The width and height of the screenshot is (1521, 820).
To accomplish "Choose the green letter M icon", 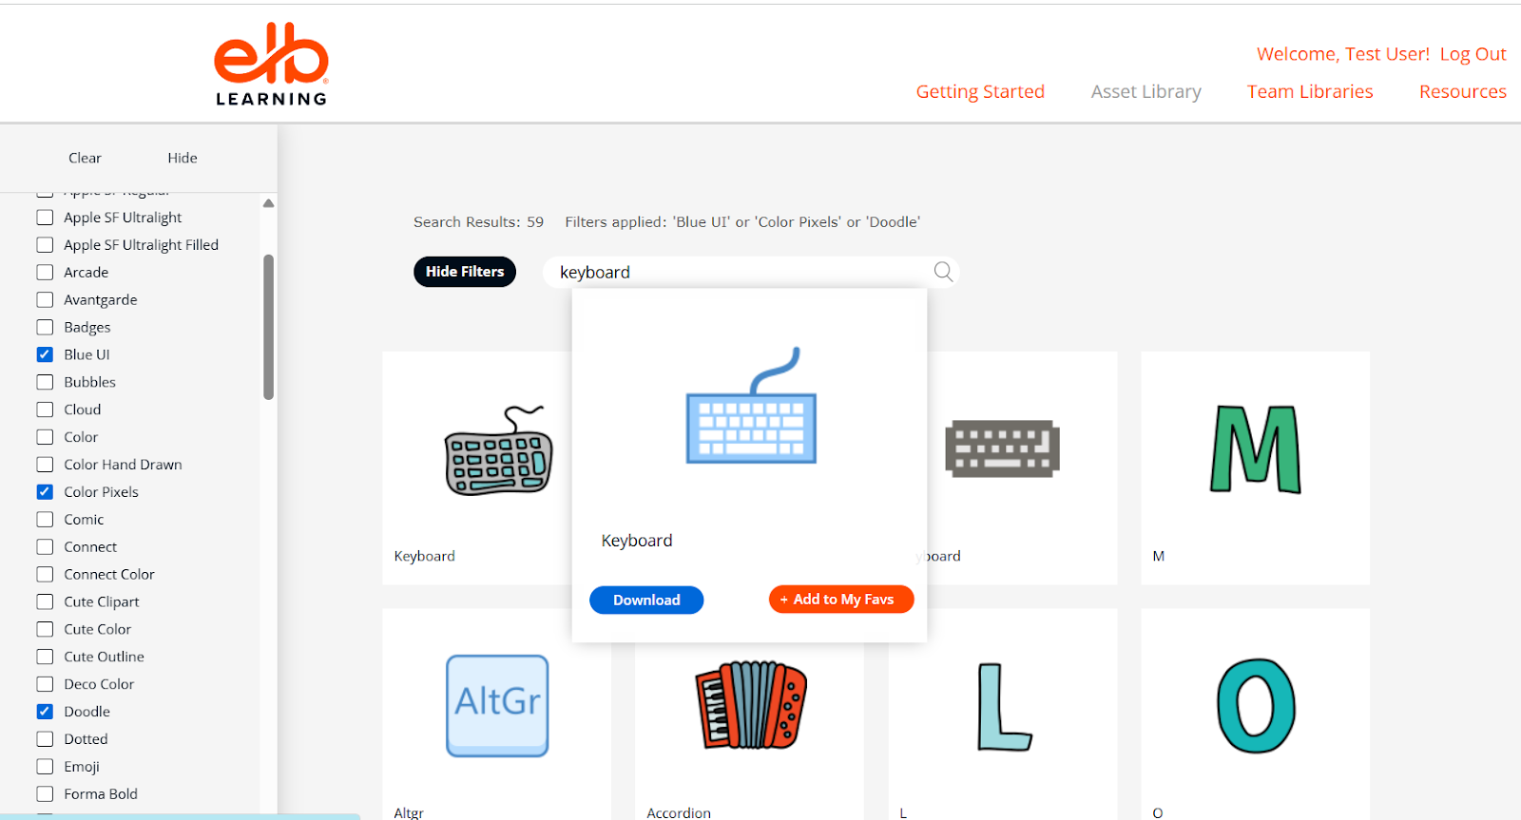I will pyautogui.click(x=1255, y=449).
